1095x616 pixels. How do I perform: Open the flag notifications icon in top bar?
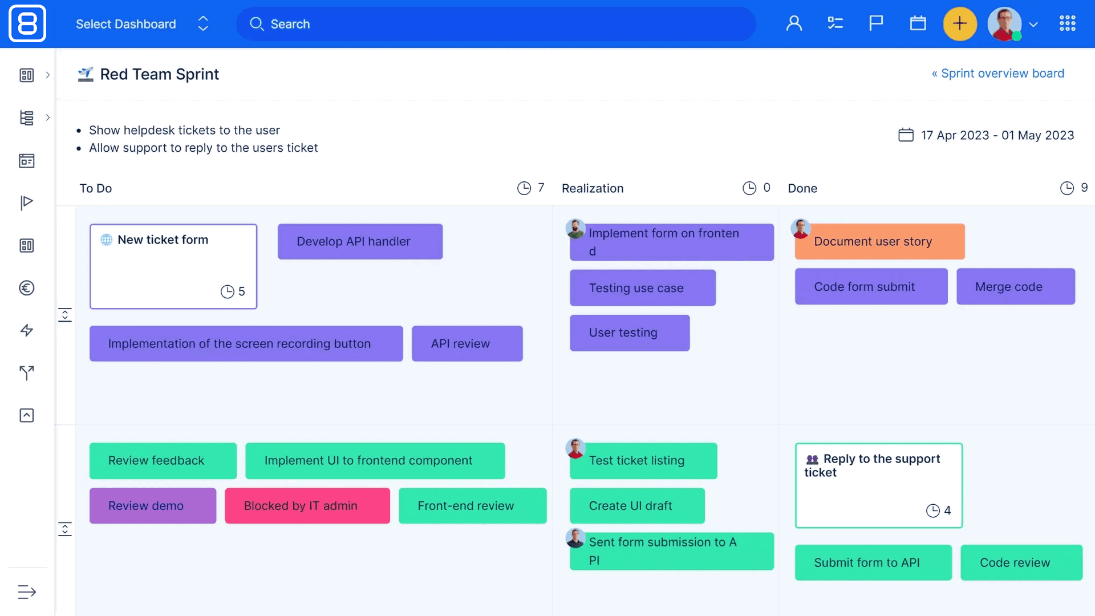tap(875, 23)
